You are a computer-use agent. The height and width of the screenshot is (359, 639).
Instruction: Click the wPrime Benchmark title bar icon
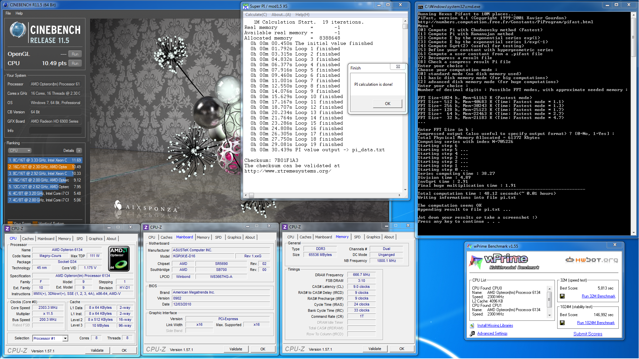tap(469, 246)
